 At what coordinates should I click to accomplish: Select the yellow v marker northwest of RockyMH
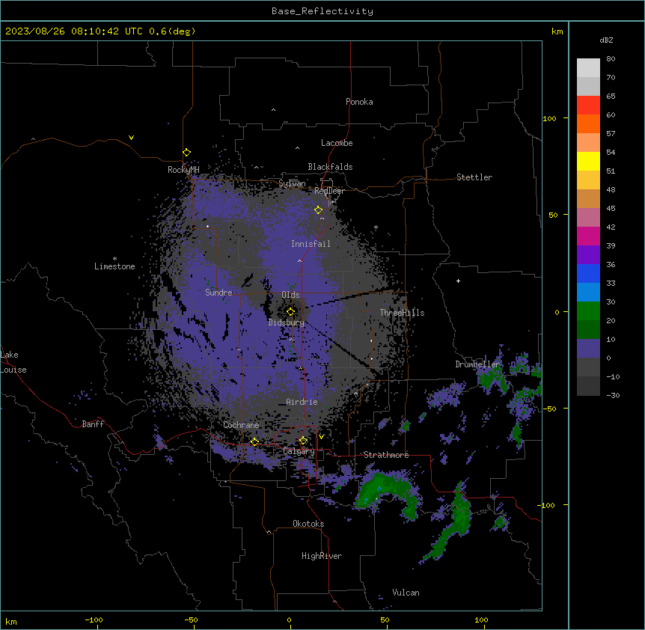(131, 138)
